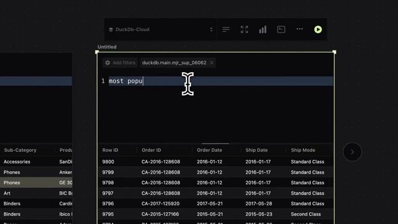Click the format lines icon in toolbar
398x224 pixels.
(226, 29)
